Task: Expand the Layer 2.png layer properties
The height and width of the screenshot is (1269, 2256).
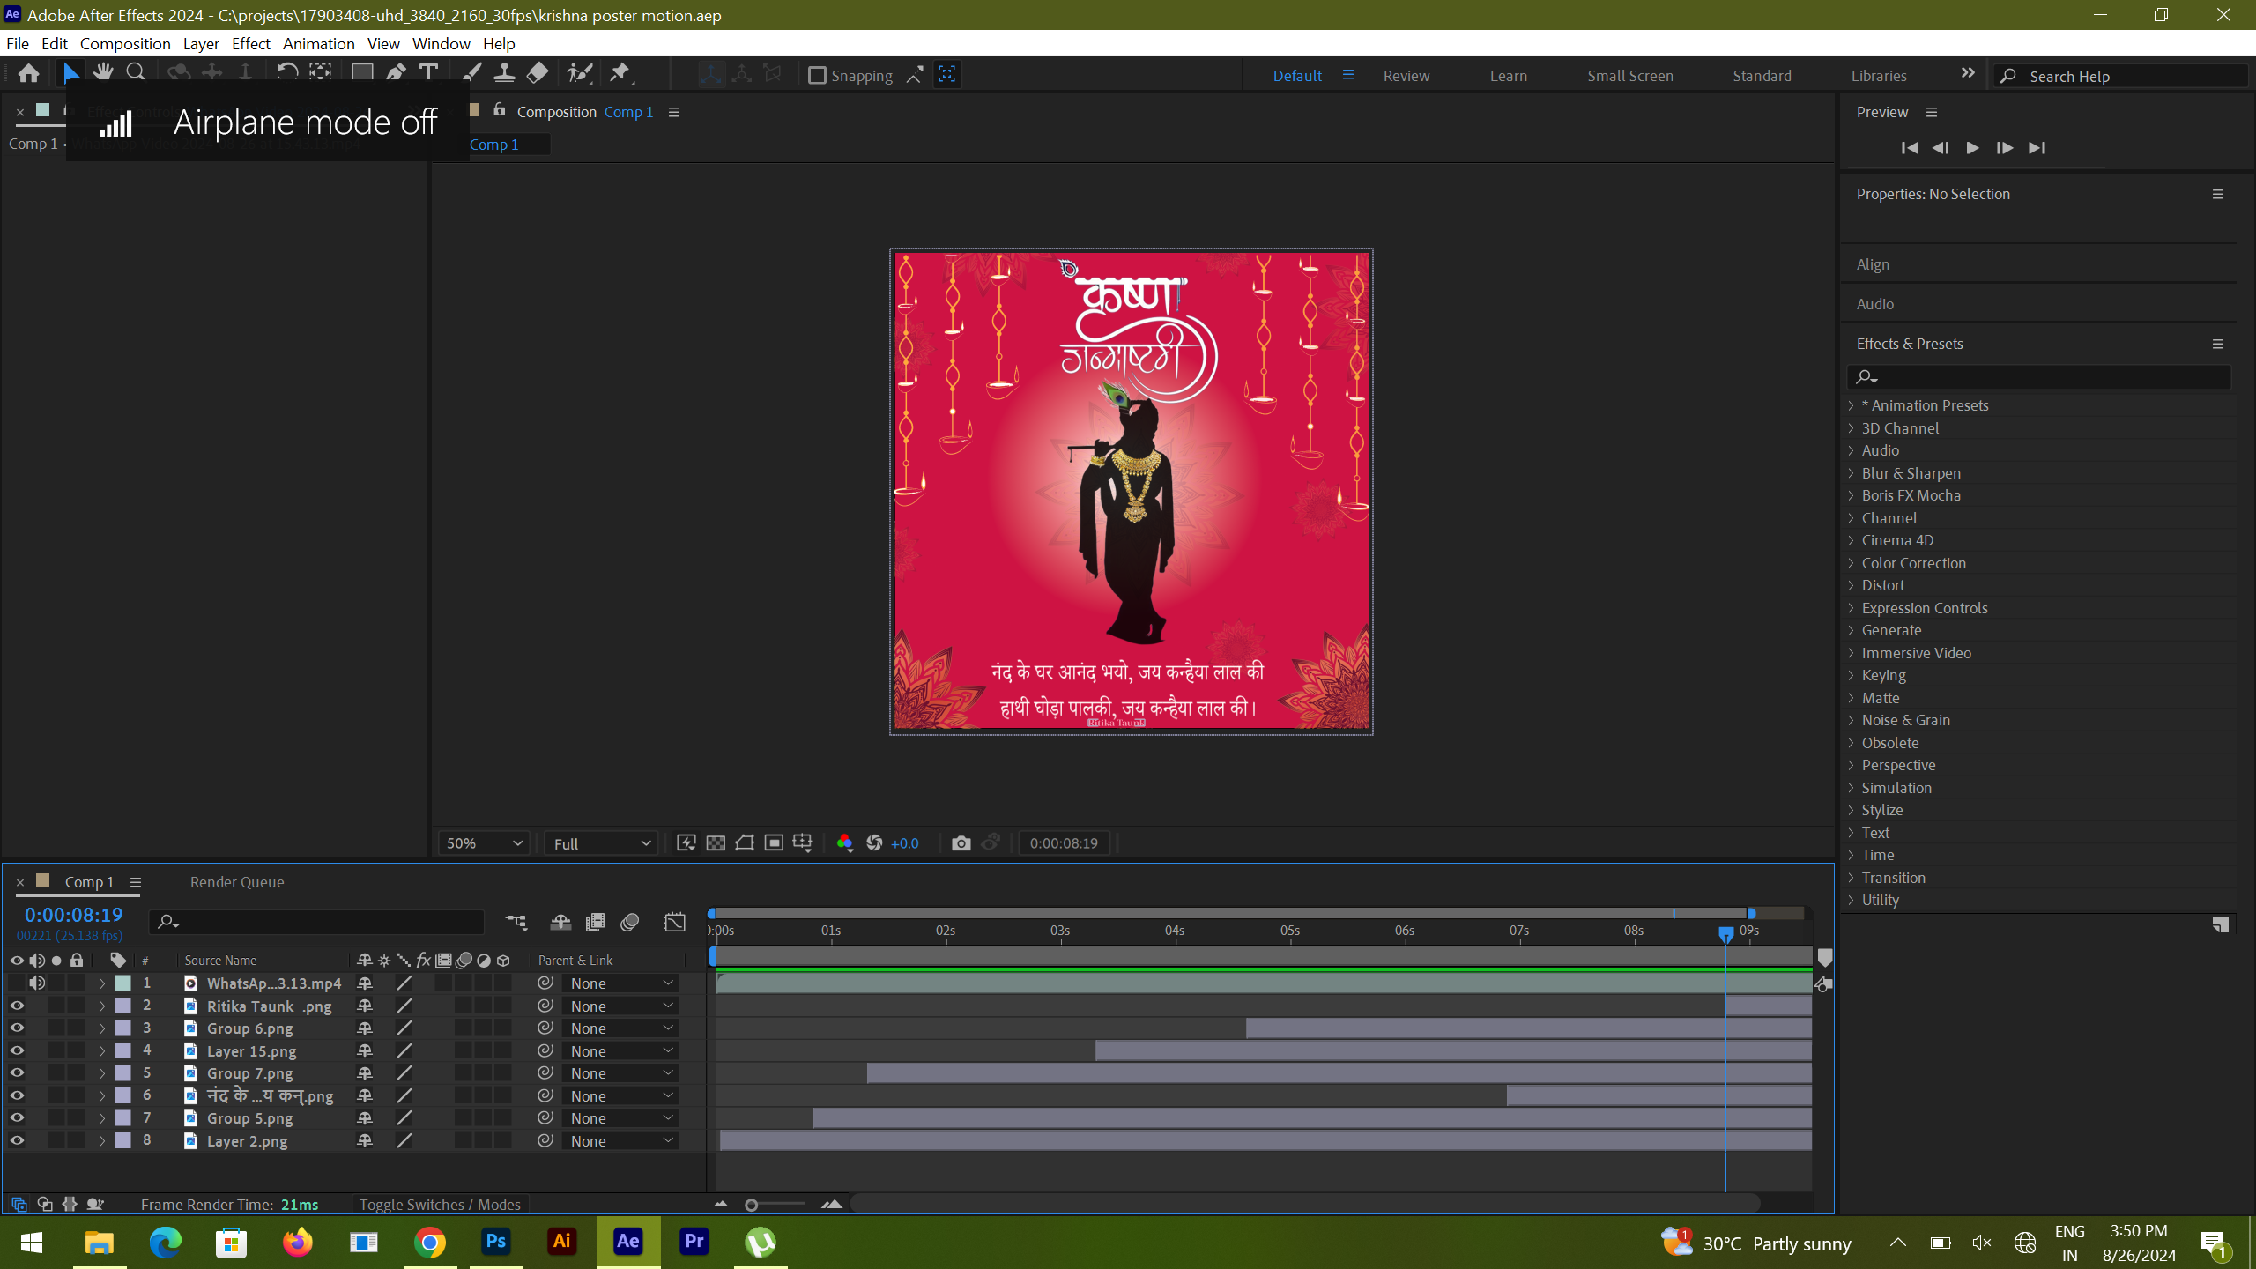Action: coord(102,1140)
